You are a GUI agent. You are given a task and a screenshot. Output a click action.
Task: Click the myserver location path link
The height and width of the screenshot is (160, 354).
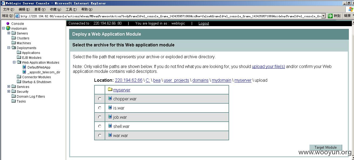coord(243,80)
